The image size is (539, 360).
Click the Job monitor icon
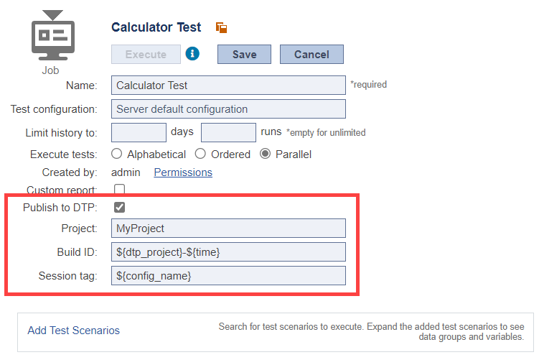pyautogui.click(x=53, y=35)
